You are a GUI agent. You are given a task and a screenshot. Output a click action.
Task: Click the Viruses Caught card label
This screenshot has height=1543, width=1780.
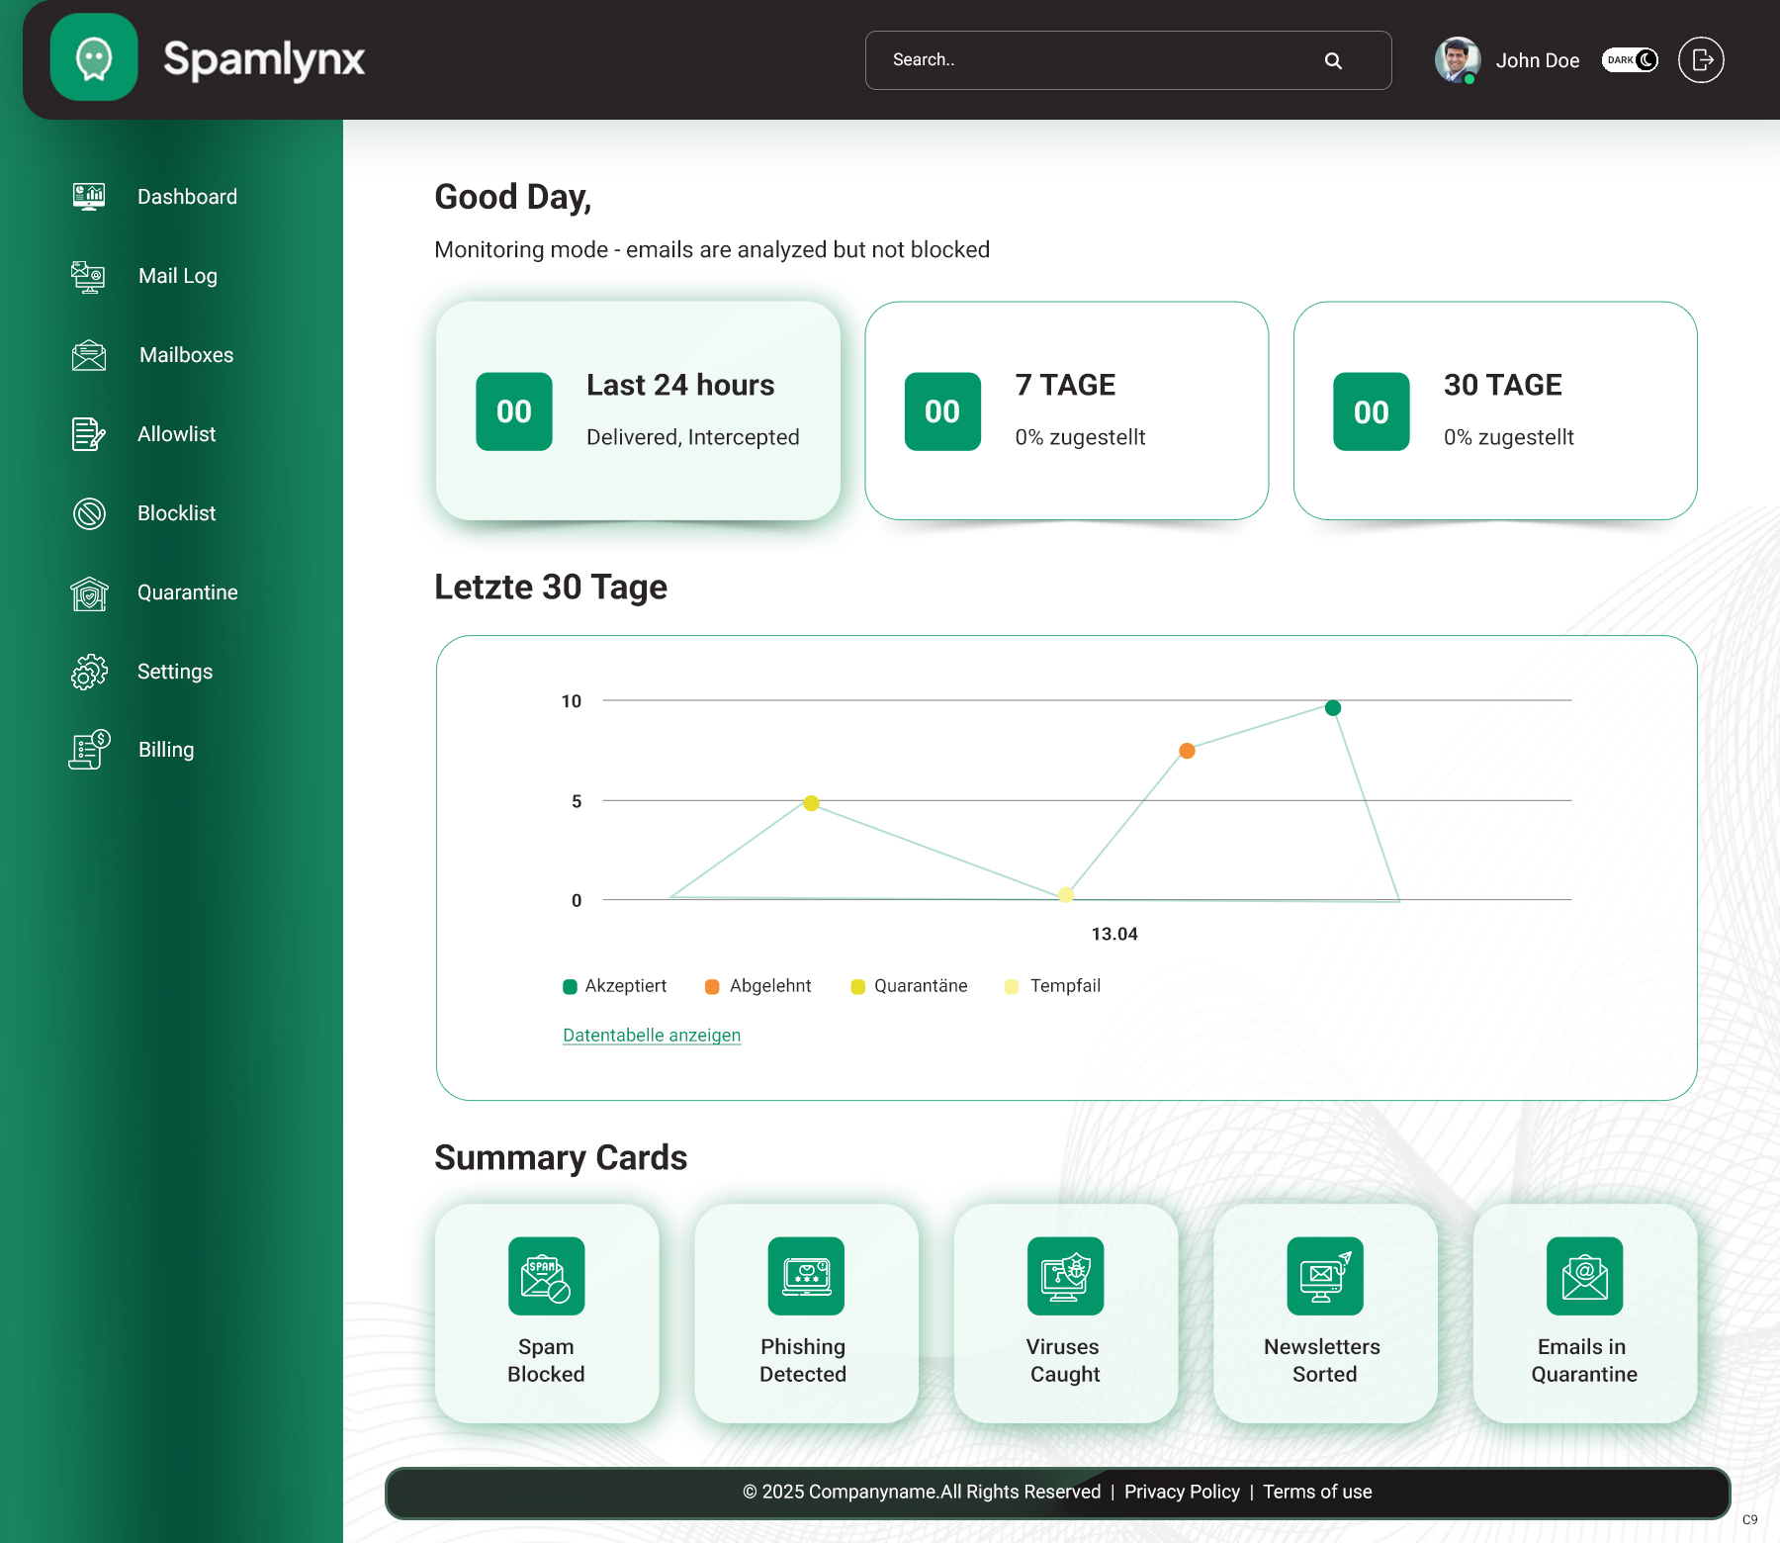(x=1063, y=1360)
